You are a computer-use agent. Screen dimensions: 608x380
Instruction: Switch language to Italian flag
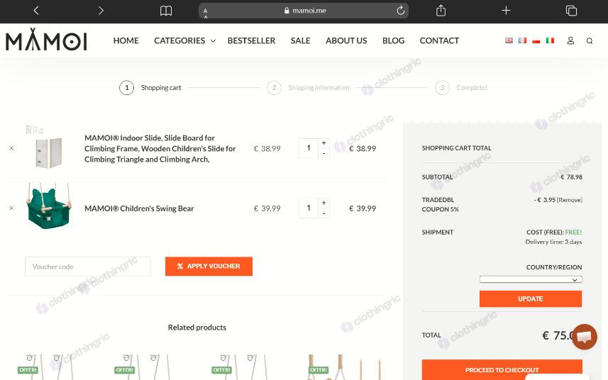click(x=550, y=40)
